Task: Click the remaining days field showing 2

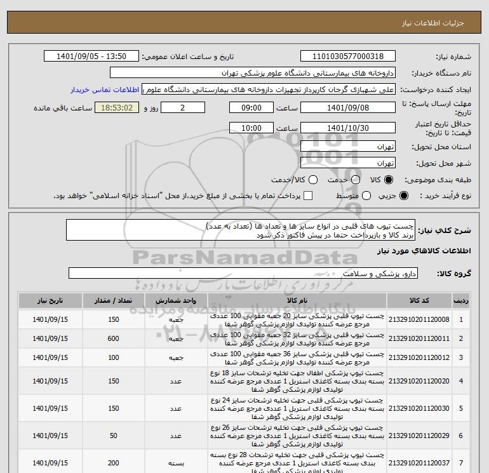Action: click(183, 107)
